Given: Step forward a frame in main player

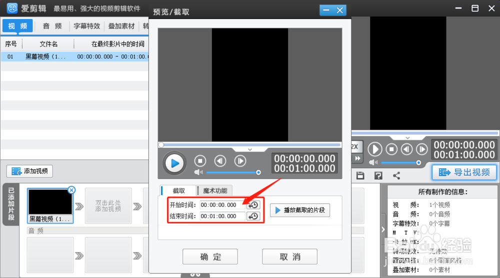Looking at the screenshot, I should coord(422,149).
